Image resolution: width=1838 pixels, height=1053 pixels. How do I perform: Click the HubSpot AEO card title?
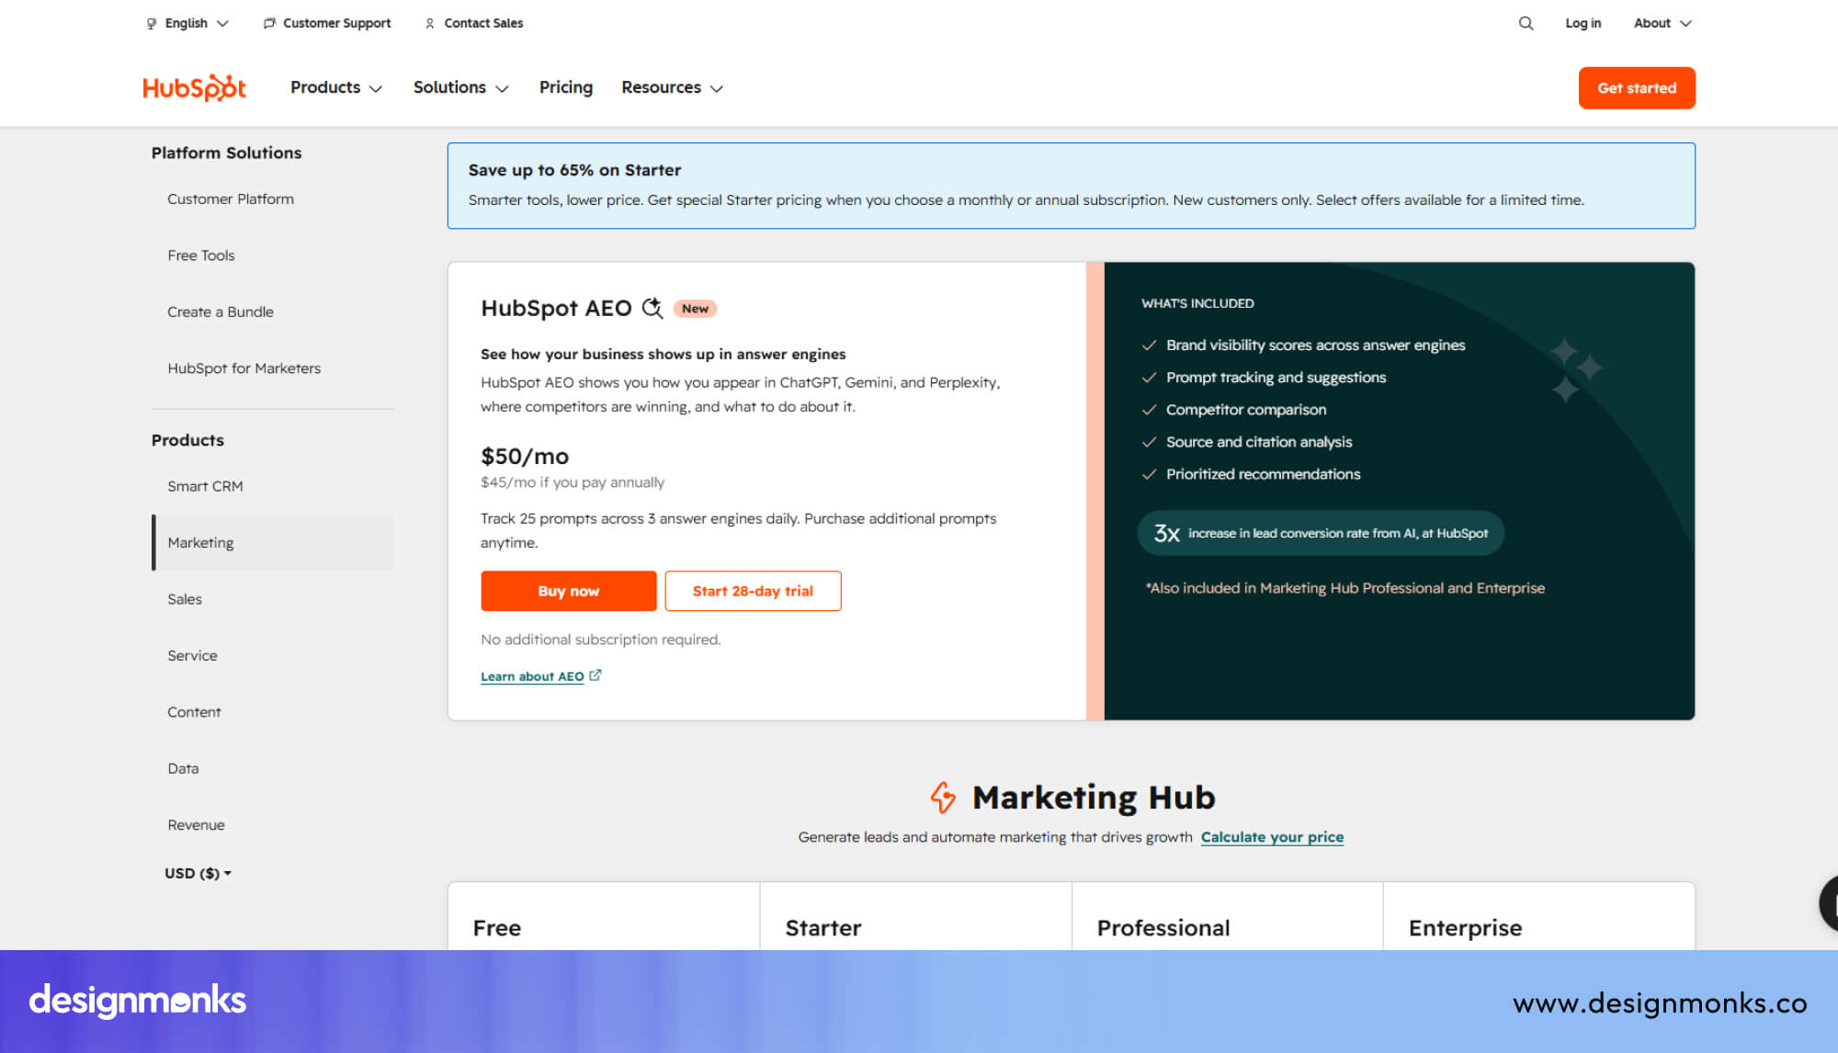(x=556, y=308)
